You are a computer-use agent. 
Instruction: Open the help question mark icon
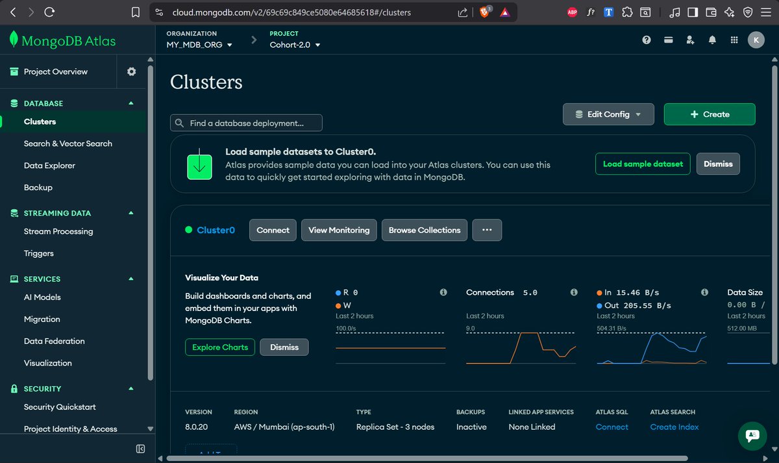[647, 40]
